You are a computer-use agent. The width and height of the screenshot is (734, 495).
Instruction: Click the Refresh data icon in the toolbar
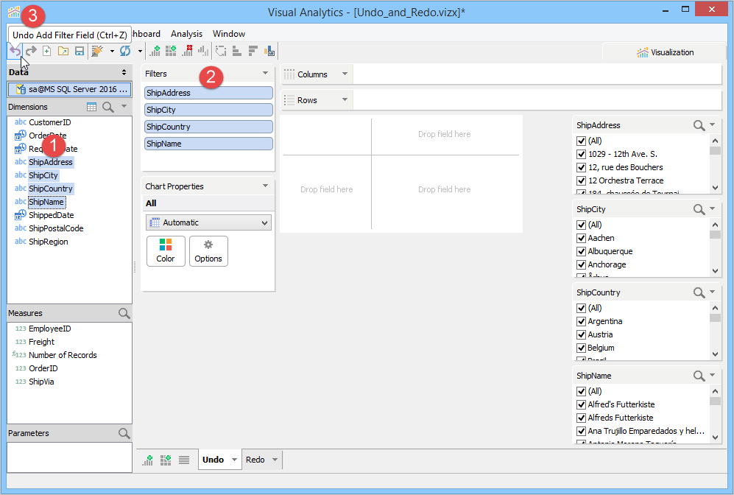tap(125, 51)
